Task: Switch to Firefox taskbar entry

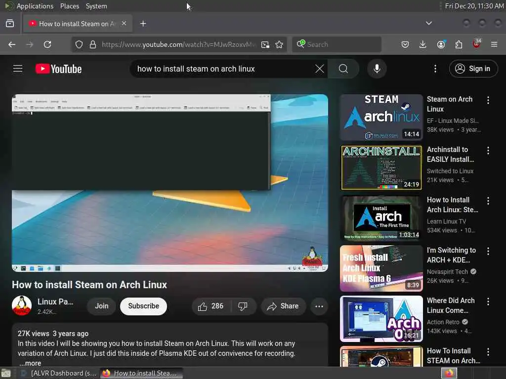Action: pos(141,373)
